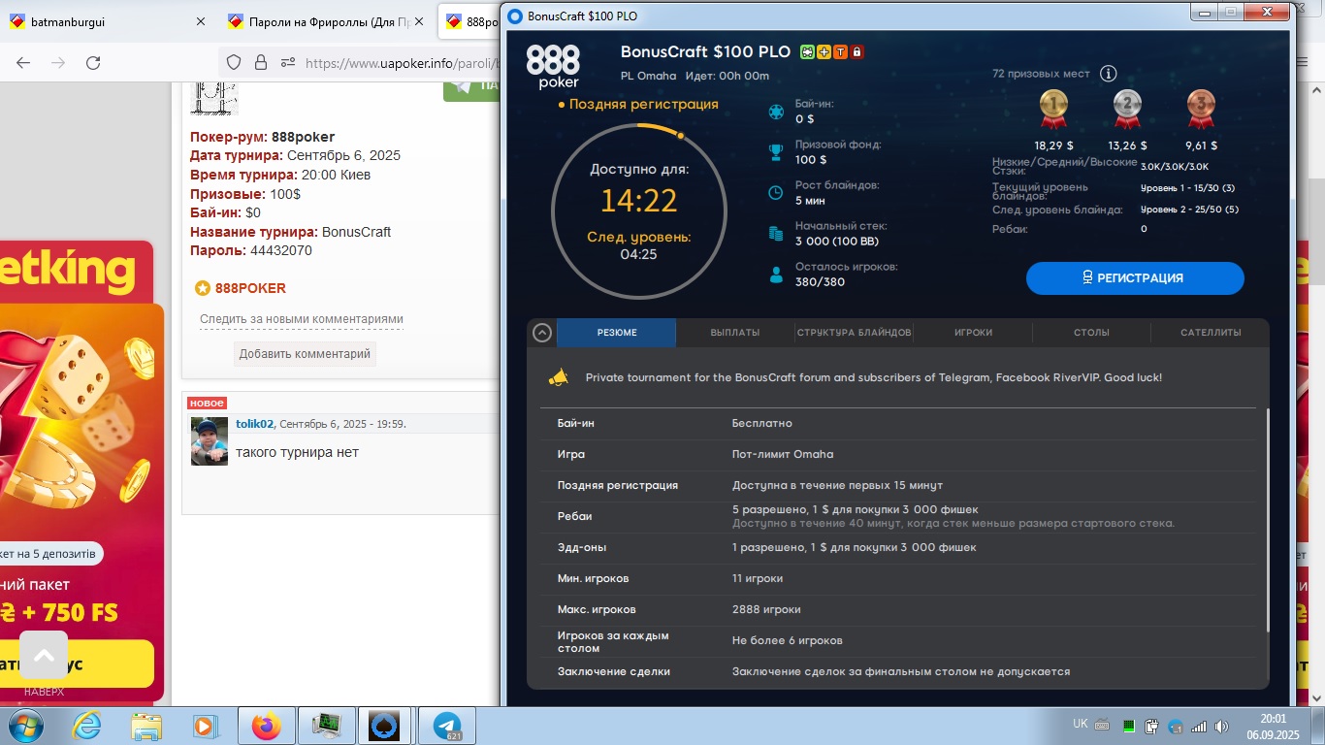Click the starting stack chips icon
Screen dimensions: 1325x745
click(776, 233)
